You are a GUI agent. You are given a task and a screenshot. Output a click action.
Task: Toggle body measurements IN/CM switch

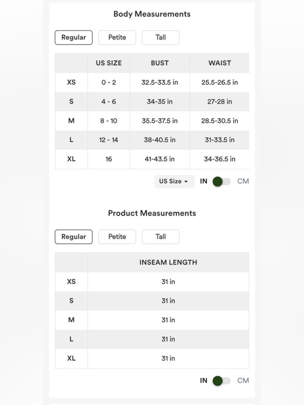(x=222, y=182)
